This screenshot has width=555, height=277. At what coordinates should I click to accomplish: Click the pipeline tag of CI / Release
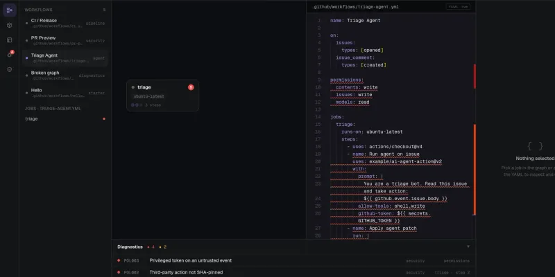click(x=95, y=24)
